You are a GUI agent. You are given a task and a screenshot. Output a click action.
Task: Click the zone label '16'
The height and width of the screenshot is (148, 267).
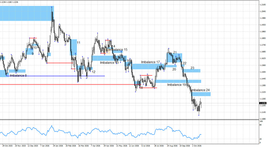[x=128, y=61]
